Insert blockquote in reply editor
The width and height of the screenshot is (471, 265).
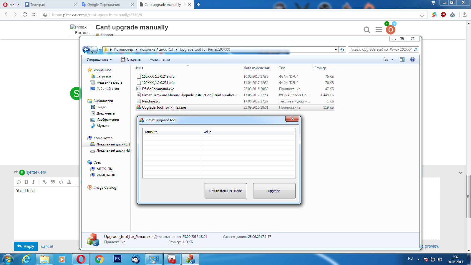click(x=53, y=182)
